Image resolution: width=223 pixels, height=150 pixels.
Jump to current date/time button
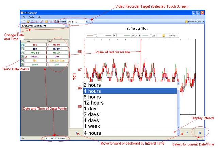[x=200, y=133]
